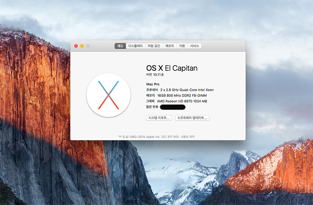Click the OS X El Capitan logo
This screenshot has width=313, height=205.
coord(108,95)
